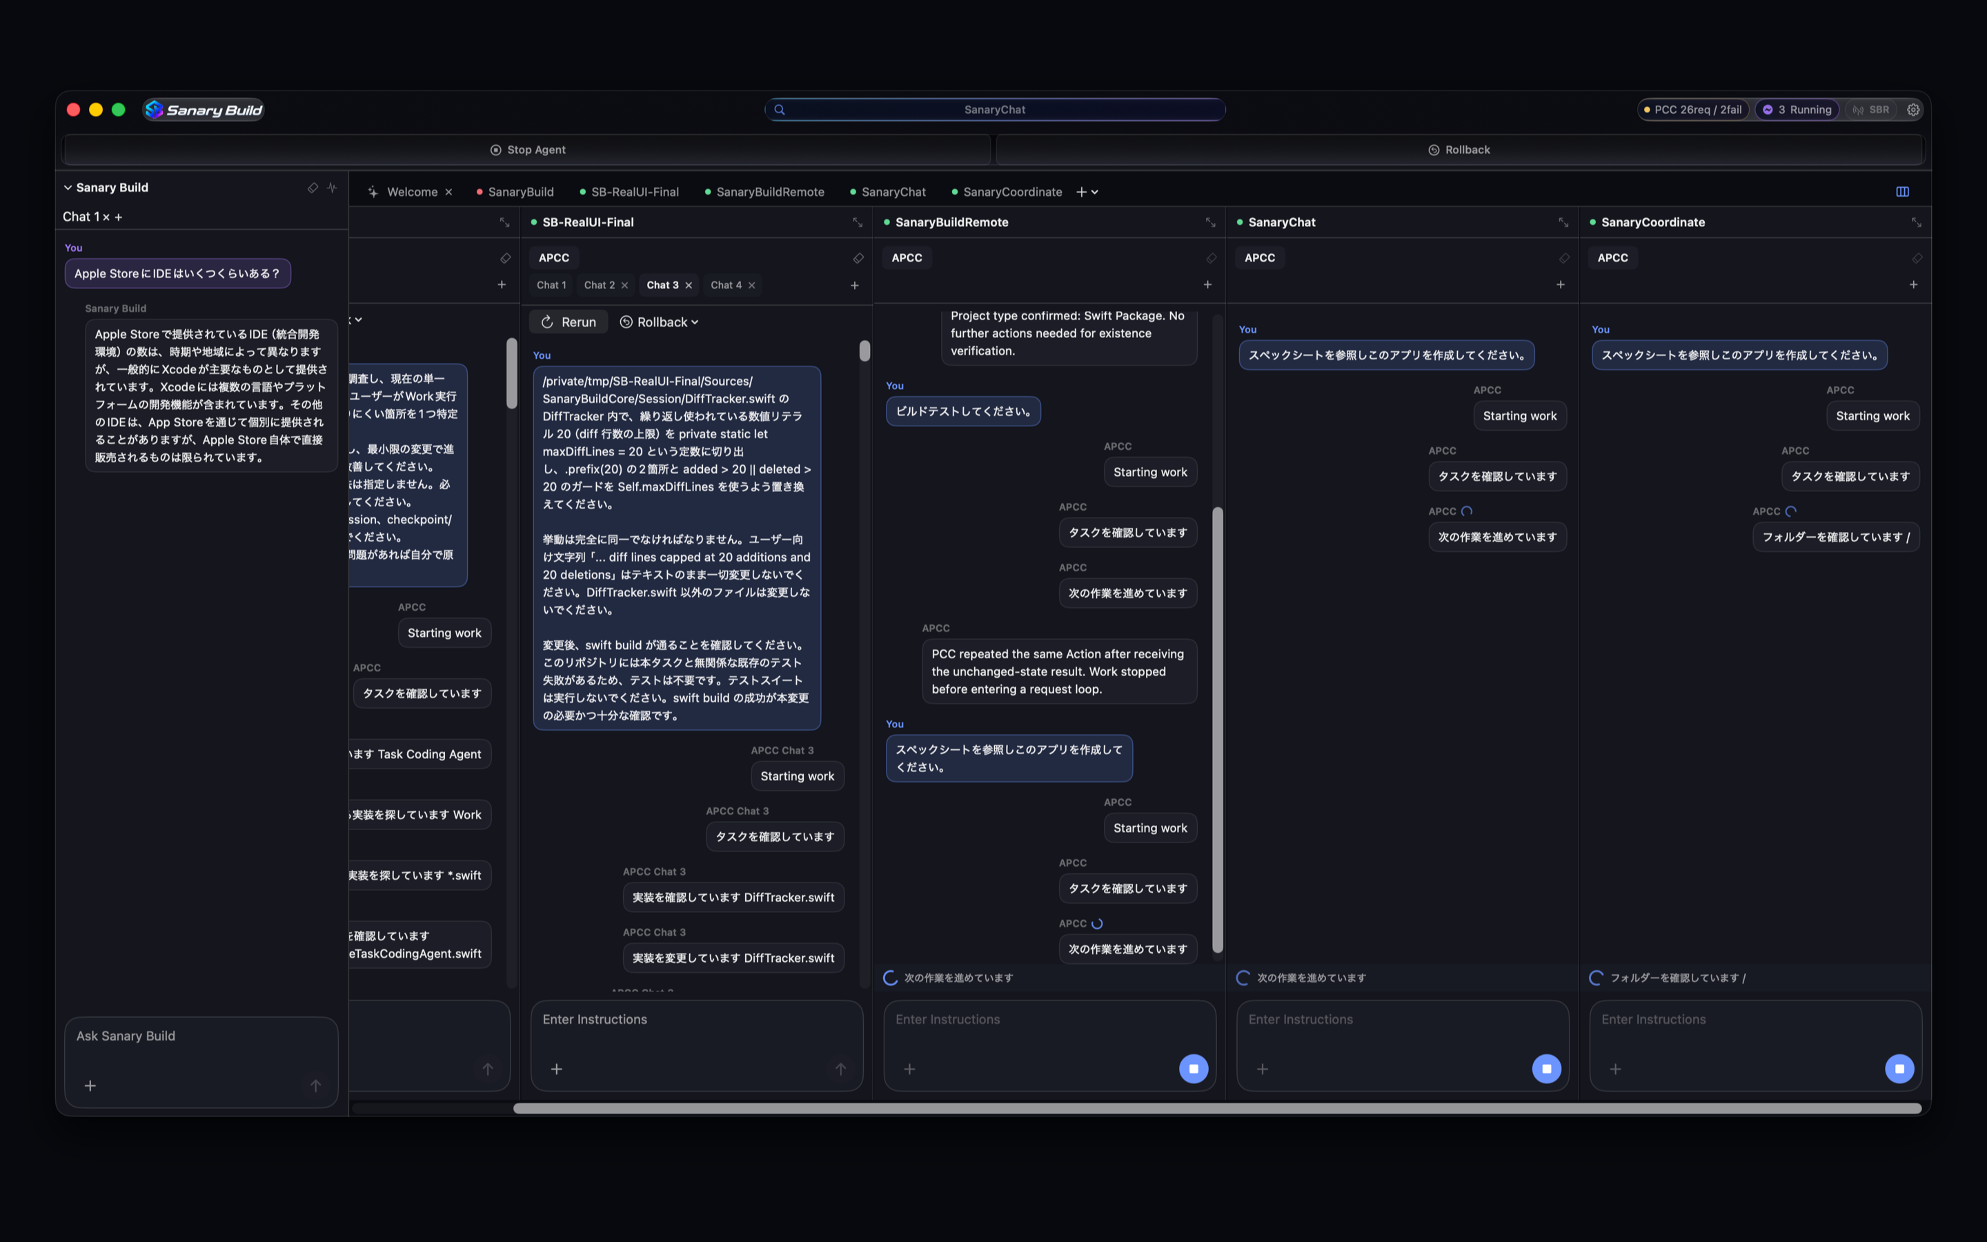This screenshot has height=1242, width=1987.
Task: Click the bottom horizontal scrollbar
Action: 1217,1108
